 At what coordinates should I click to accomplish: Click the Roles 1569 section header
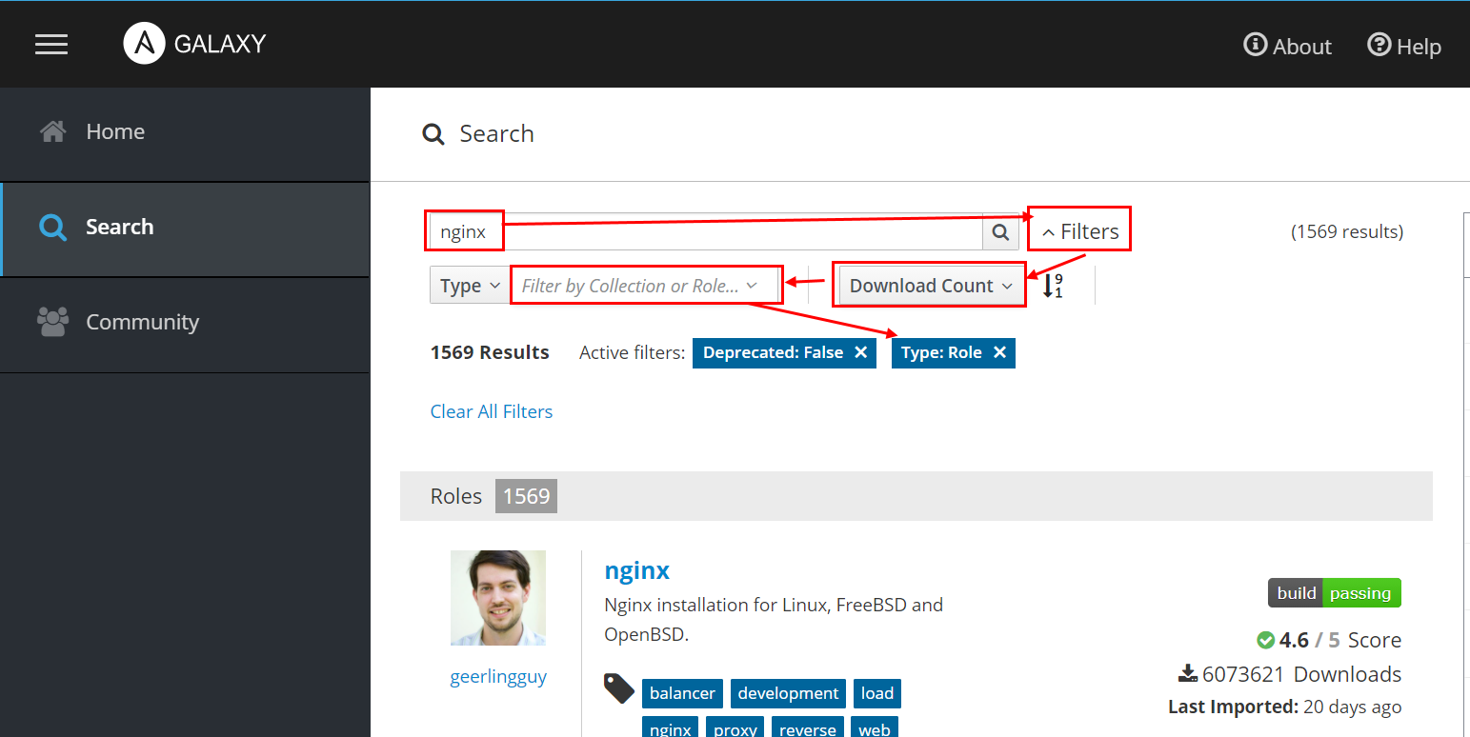tap(916, 496)
